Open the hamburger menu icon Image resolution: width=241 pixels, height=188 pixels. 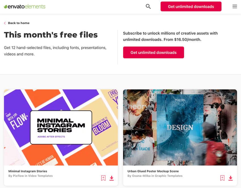point(234,7)
